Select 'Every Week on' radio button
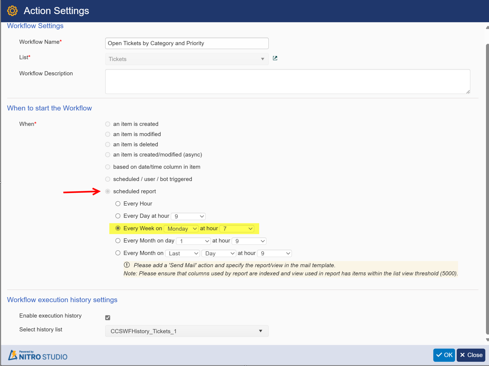 tap(118, 228)
